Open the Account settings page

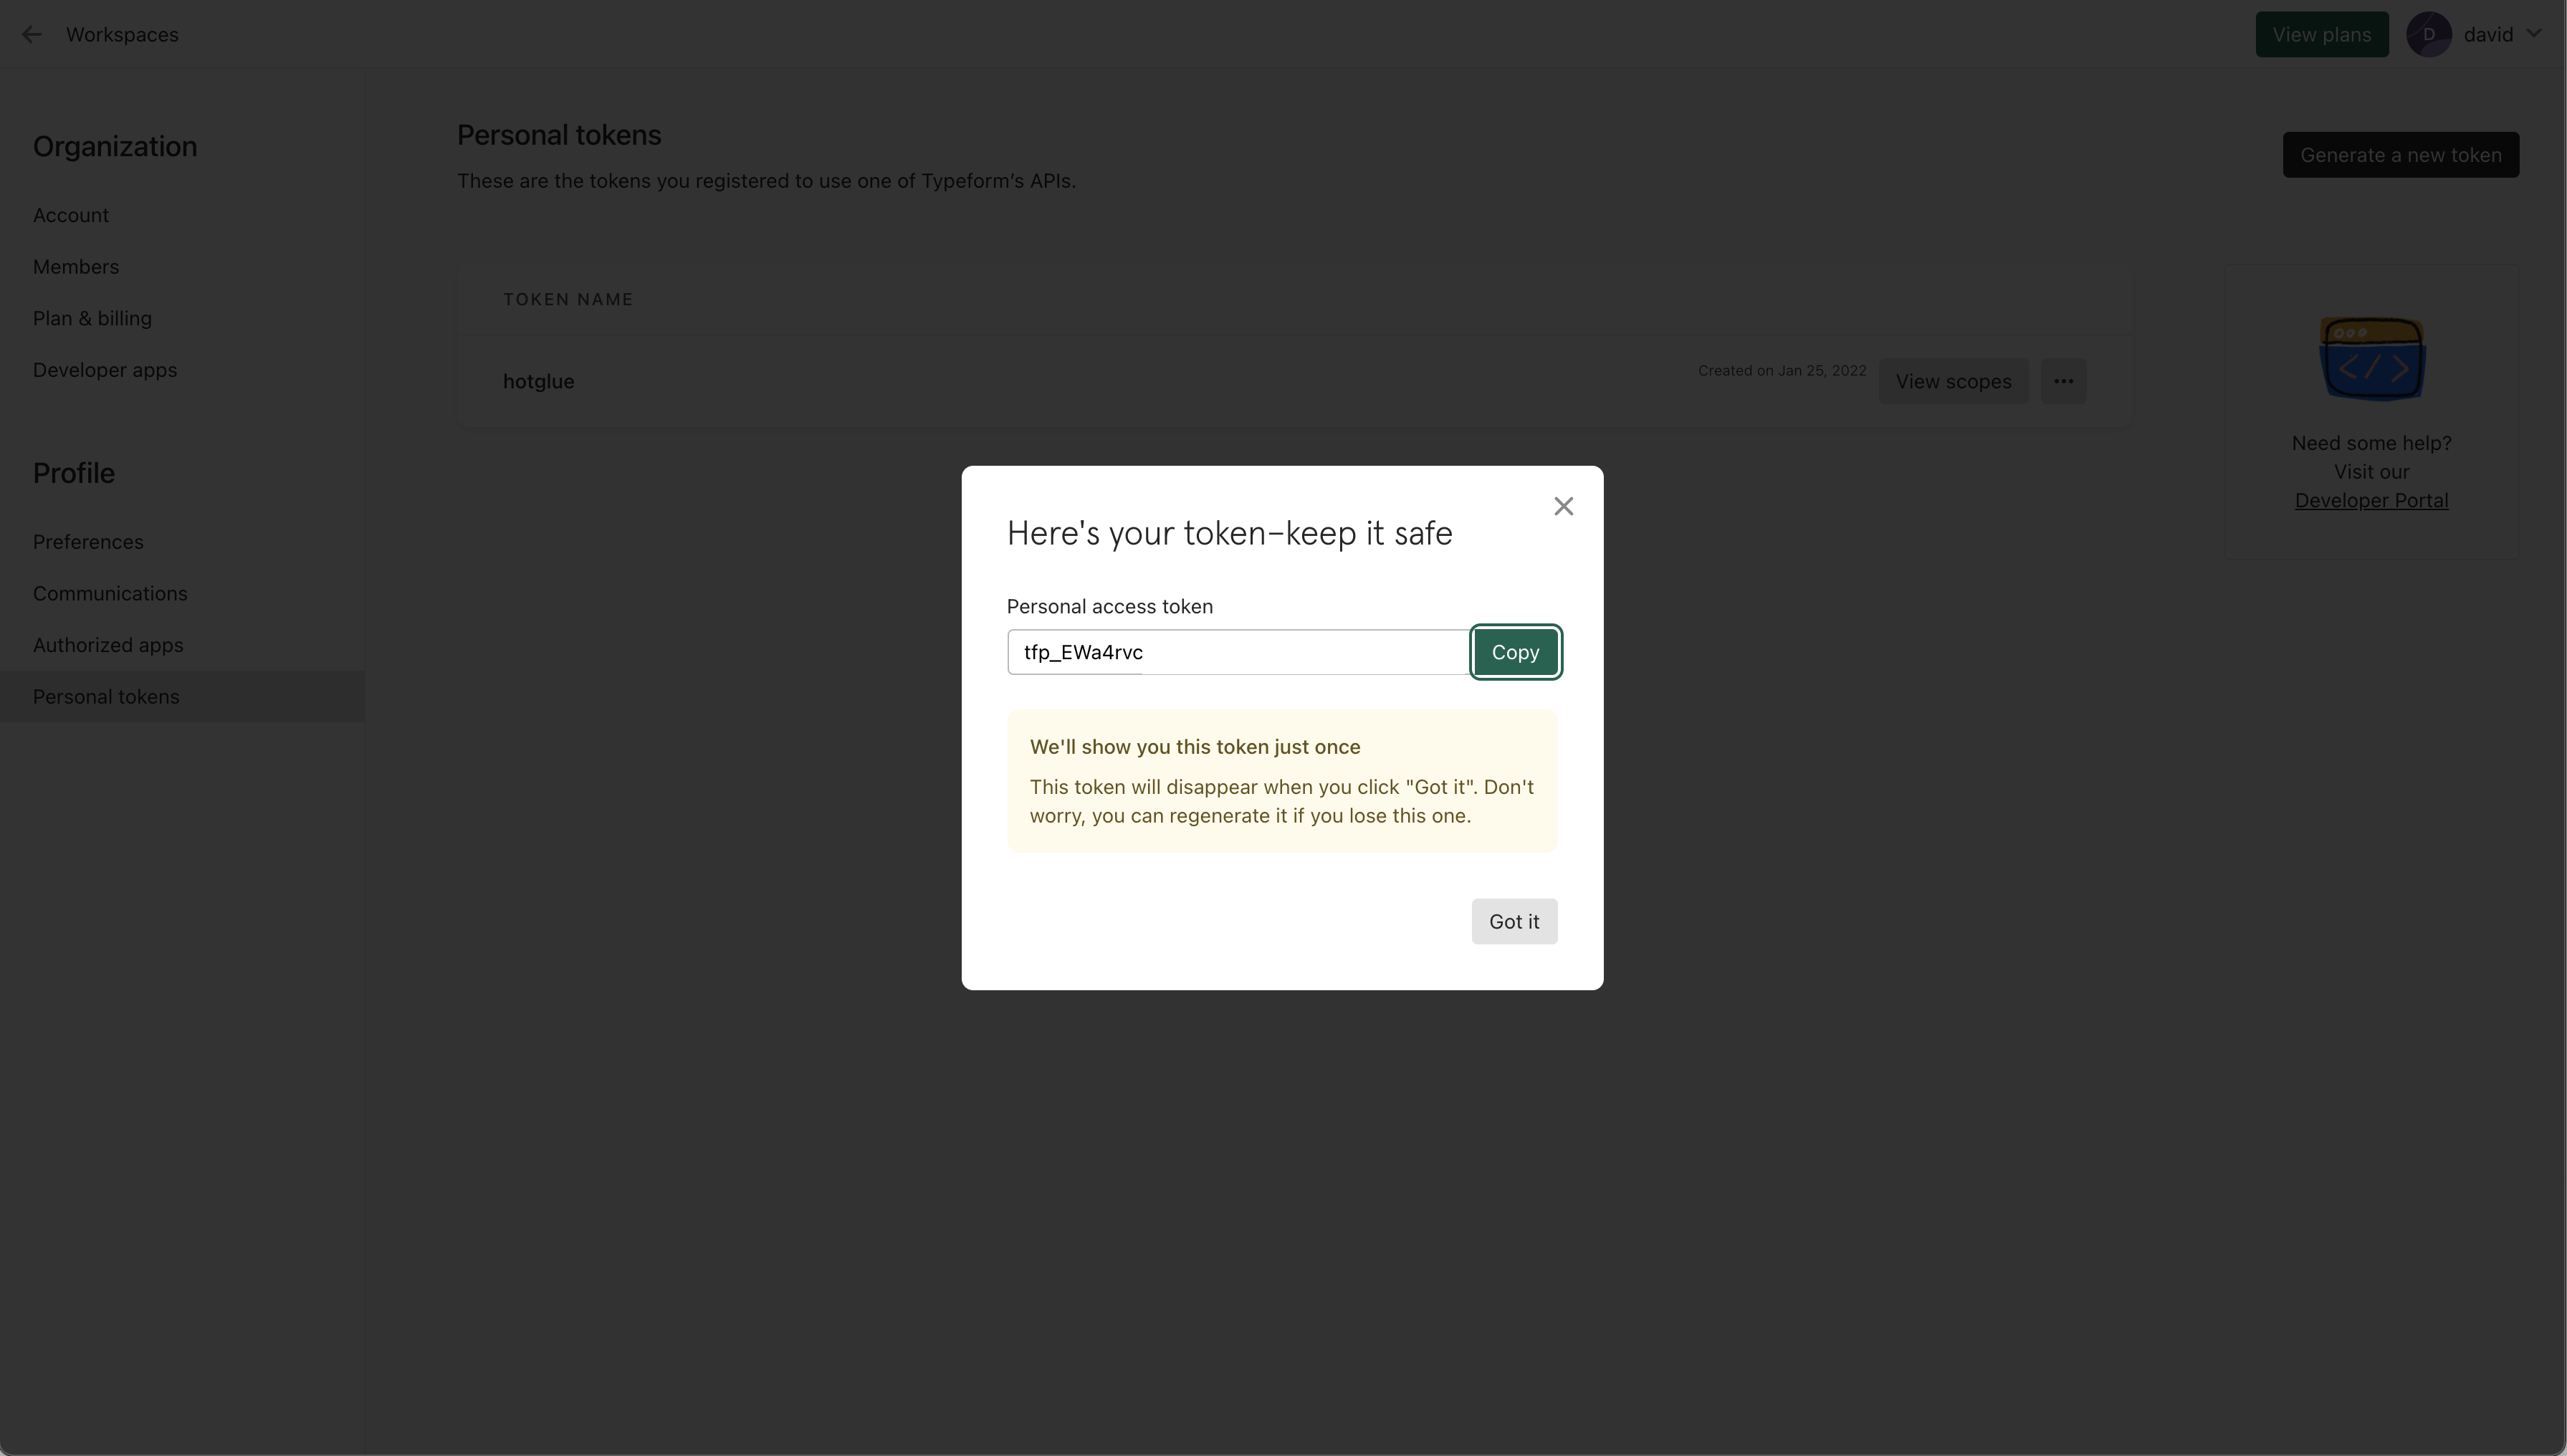[71, 215]
